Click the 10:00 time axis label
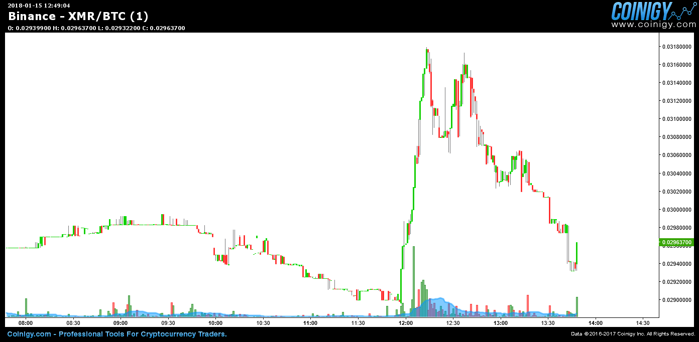Image resolution: width=699 pixels, height=342 pixels. (x=215, y=323)
